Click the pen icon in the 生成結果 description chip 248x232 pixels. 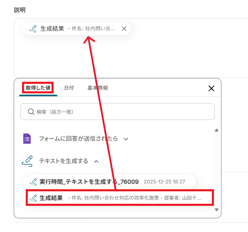coord(33,29)
